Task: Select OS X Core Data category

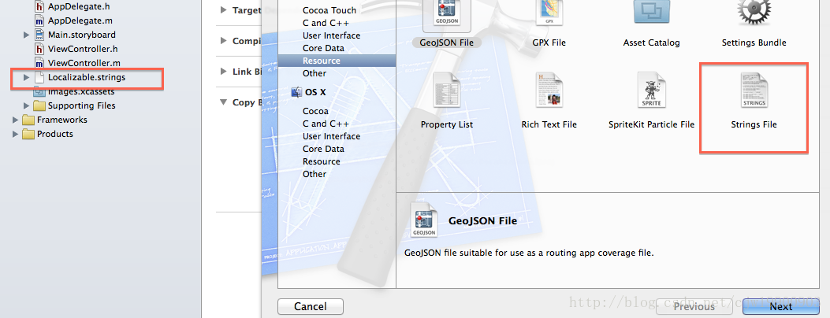Action: [x=323, y=149]
